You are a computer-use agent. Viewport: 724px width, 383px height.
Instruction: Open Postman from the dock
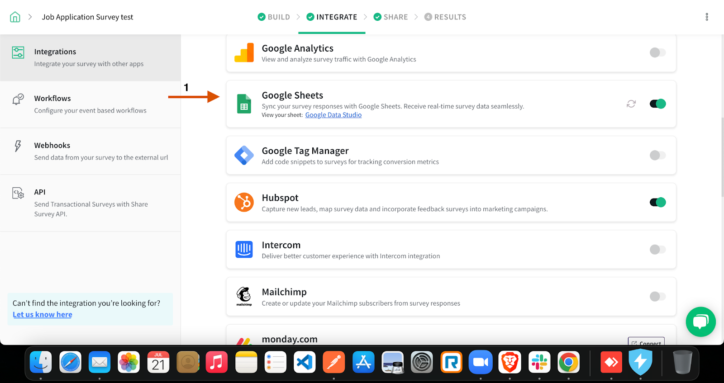point(334,362)
